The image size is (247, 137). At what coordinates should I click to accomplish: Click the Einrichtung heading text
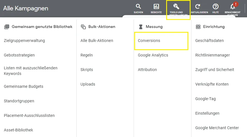click(x=214, y=27)
